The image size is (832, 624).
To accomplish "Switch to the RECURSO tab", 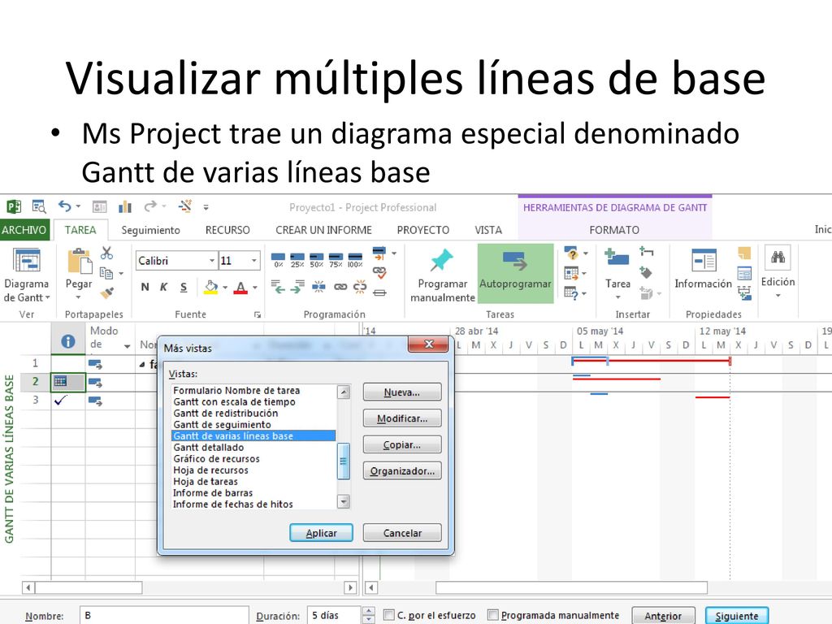I will coord(227,230).
